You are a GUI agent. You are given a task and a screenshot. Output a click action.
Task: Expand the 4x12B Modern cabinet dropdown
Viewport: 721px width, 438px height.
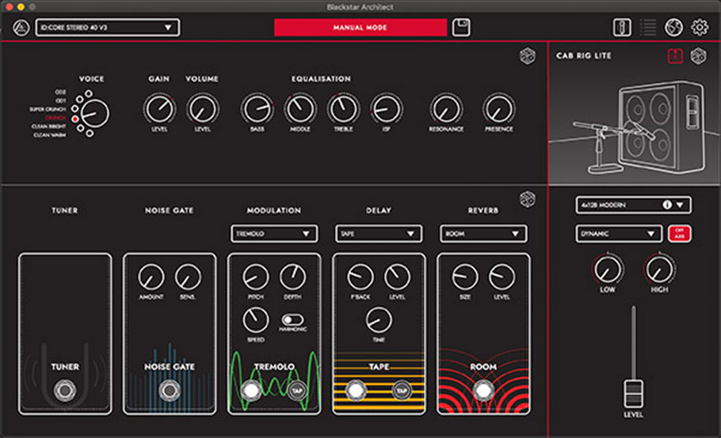(x=633, y=205)
